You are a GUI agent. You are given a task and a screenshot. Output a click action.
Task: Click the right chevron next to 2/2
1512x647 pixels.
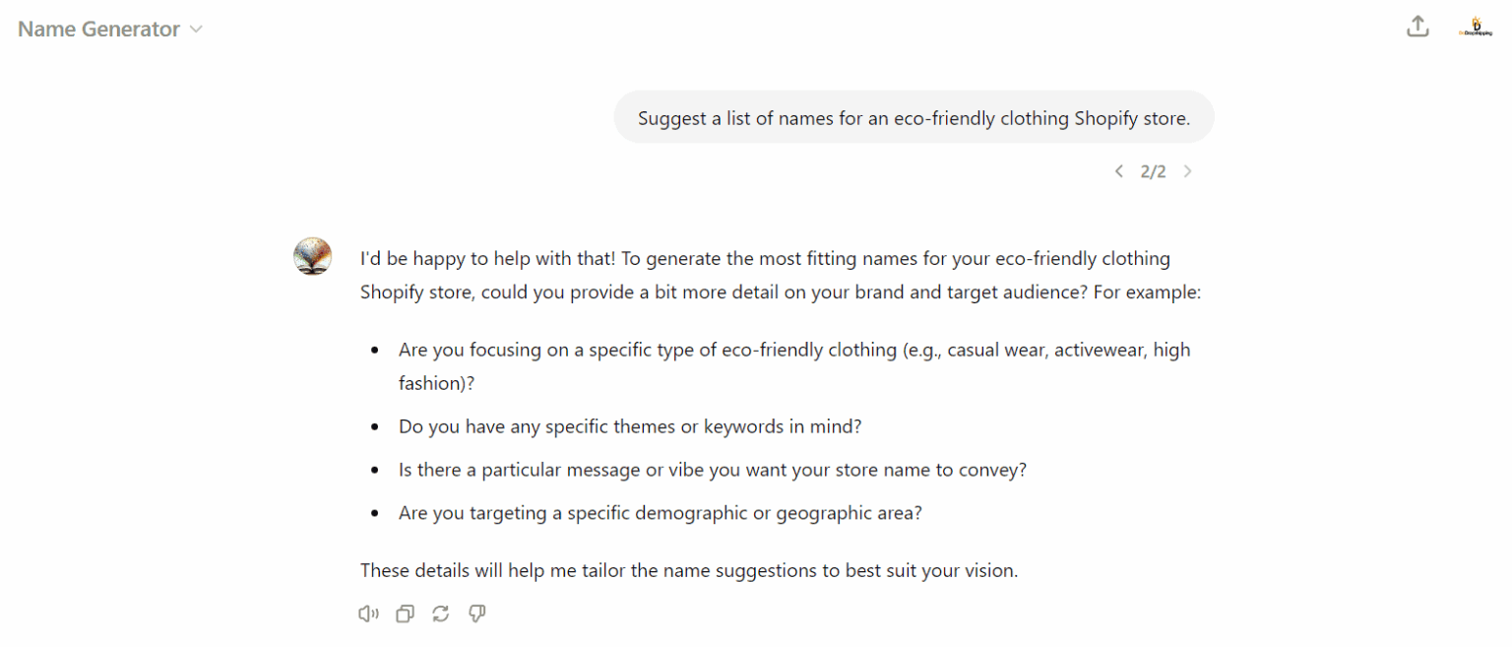(x=1187, y=170)
